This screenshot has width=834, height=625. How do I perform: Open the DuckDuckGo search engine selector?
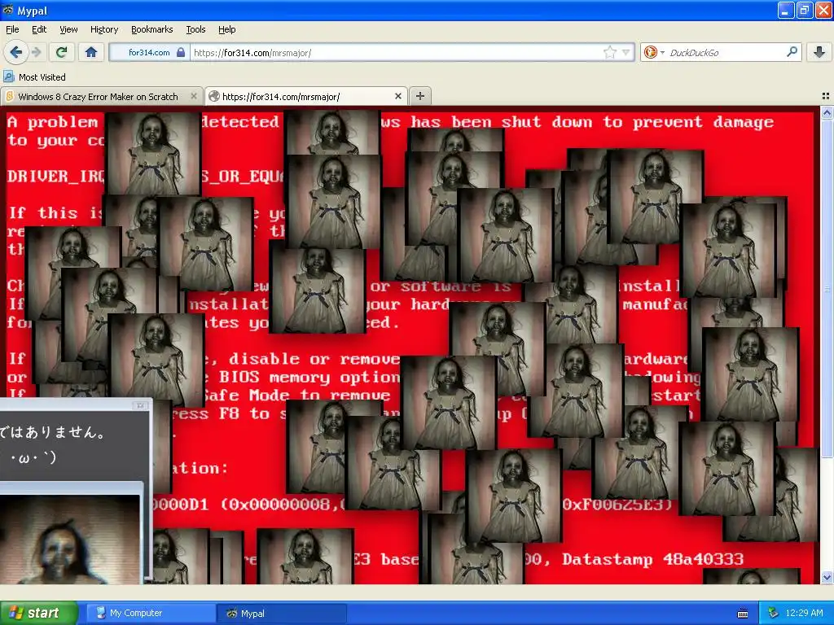pos(654,52)
